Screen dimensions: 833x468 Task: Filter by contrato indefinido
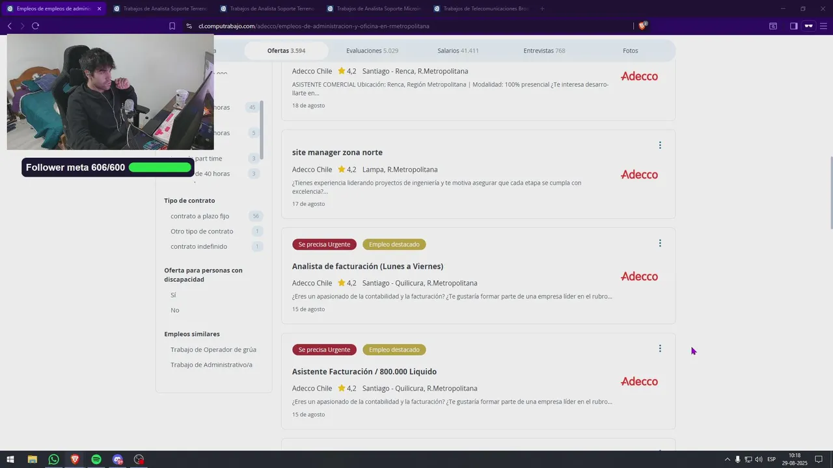198,246
